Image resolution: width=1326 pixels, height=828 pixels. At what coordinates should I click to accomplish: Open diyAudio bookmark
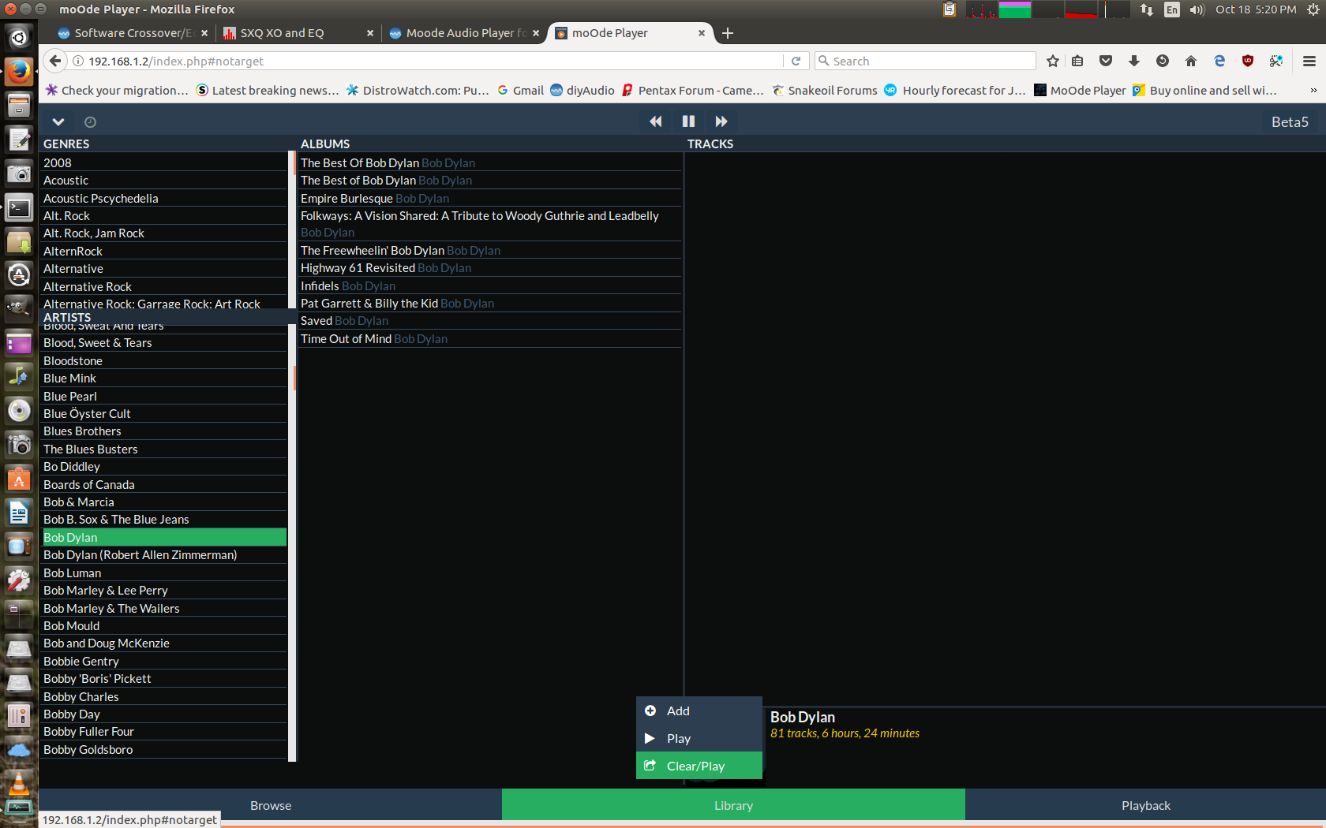(x=582, y=90)
